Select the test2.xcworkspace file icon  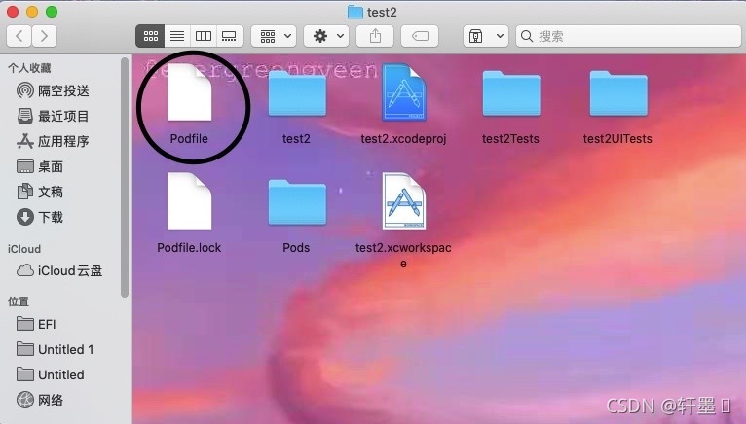point(404,201)
